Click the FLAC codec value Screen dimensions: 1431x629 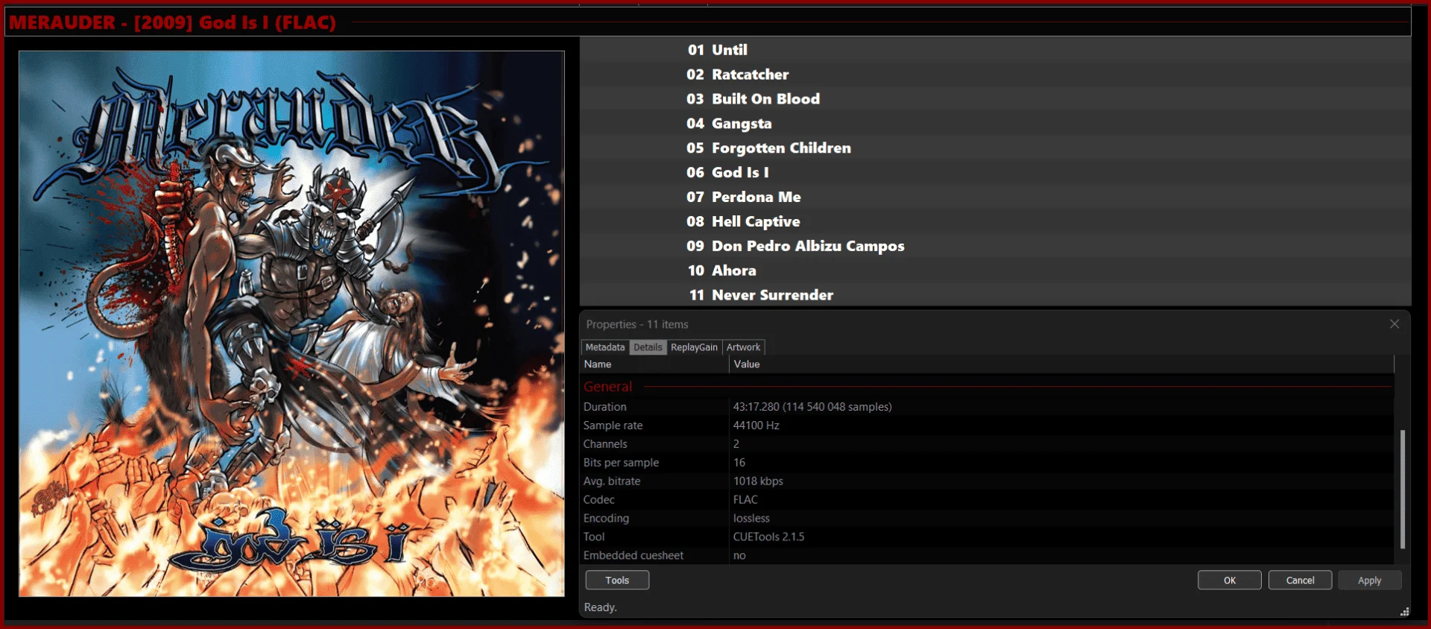[745, 500]
